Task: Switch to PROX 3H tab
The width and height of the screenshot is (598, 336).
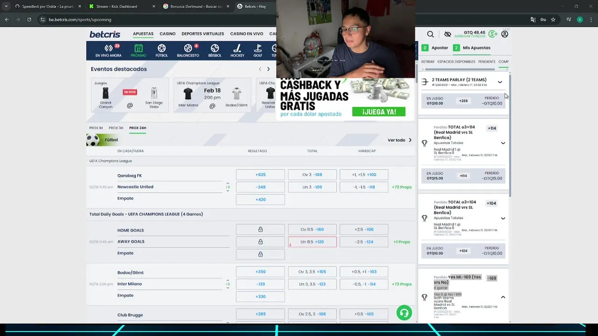Action: tap(116, 128)
